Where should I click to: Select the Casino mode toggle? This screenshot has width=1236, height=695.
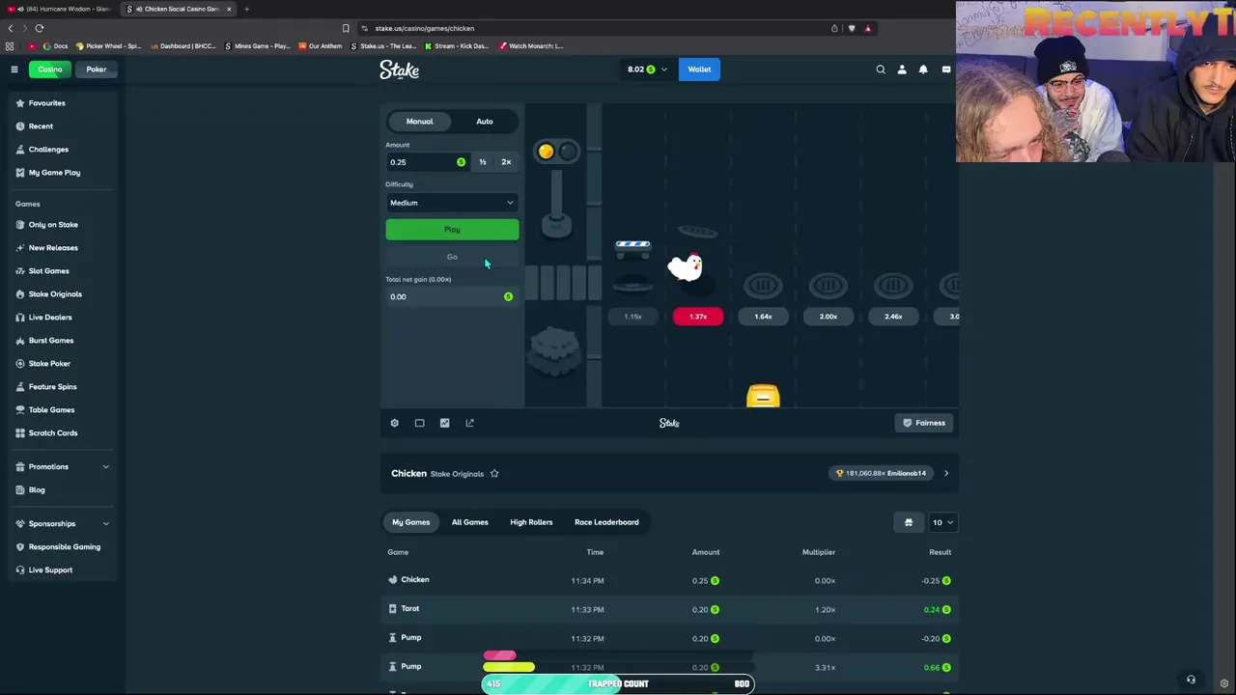point(50,69)
